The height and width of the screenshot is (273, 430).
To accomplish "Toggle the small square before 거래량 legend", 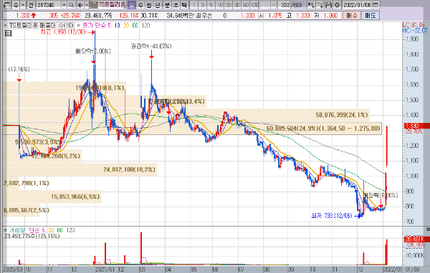I will pos(6,230).
